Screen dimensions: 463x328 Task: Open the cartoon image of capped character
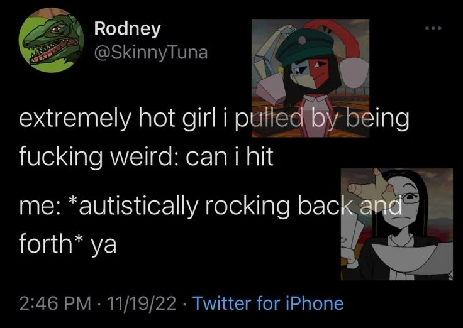(x=310, y=78)
